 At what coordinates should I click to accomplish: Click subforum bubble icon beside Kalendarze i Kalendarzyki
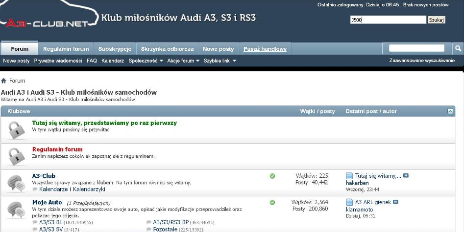point(35,189)
